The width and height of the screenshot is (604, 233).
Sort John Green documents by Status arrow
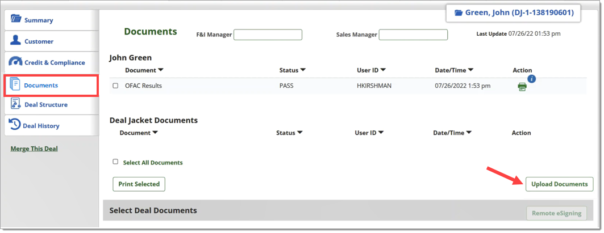pos(303,70)
